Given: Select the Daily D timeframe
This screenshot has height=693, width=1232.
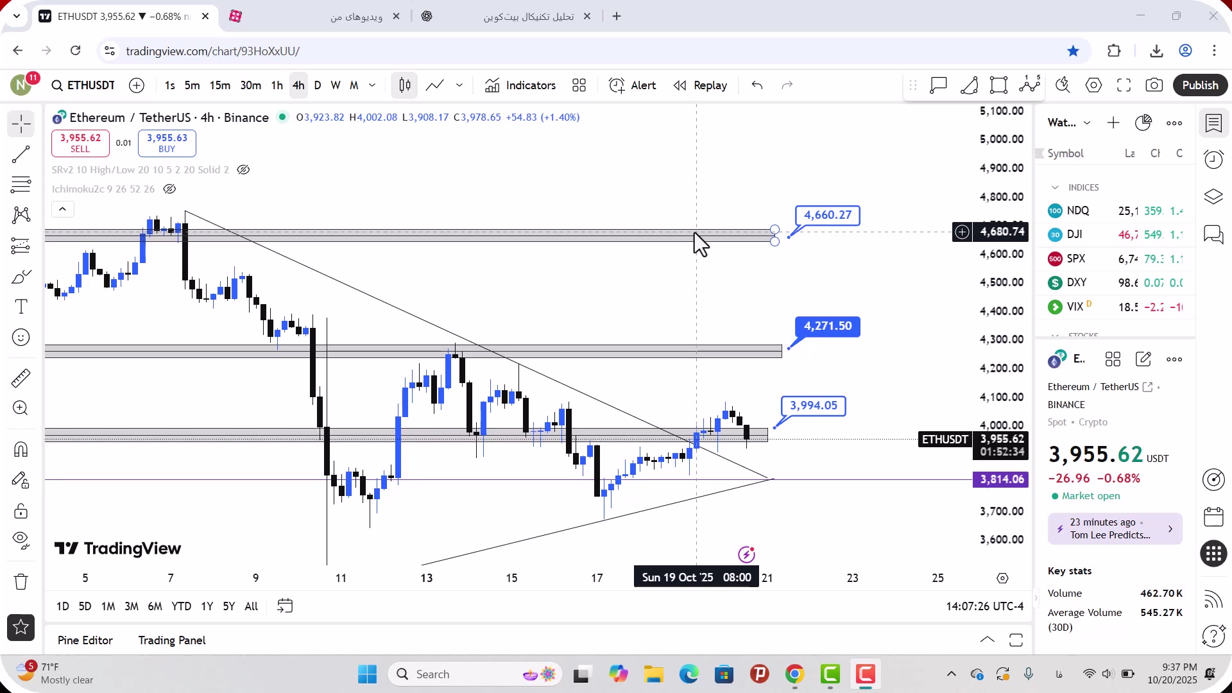Looking at the screenshot, I should 318,85.
